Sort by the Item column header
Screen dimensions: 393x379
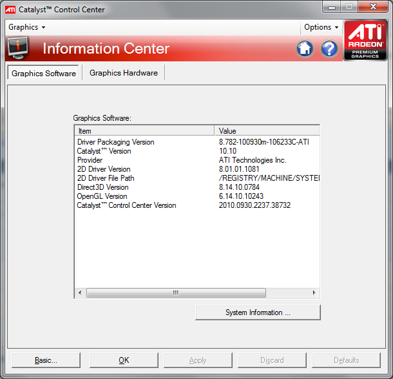pyautogui.click(x=144, y=131)
